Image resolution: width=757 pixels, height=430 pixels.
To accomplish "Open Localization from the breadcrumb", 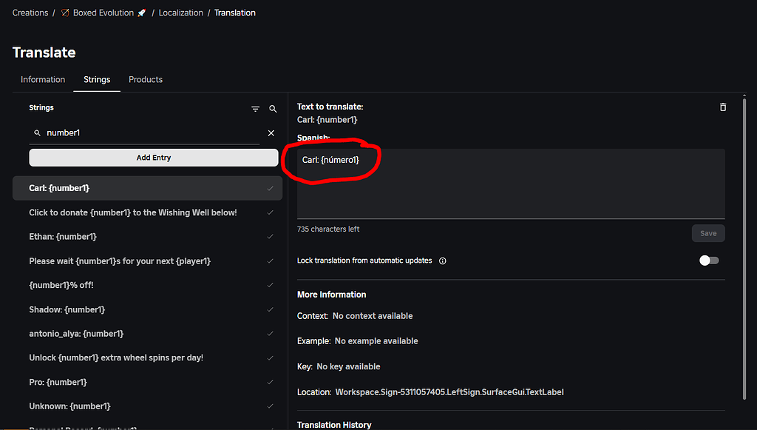I will coord(180,12).
